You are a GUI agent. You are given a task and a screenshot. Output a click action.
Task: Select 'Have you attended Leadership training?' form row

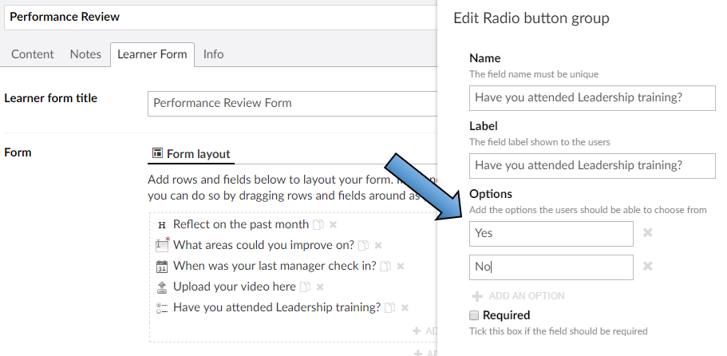click(277, 307)
